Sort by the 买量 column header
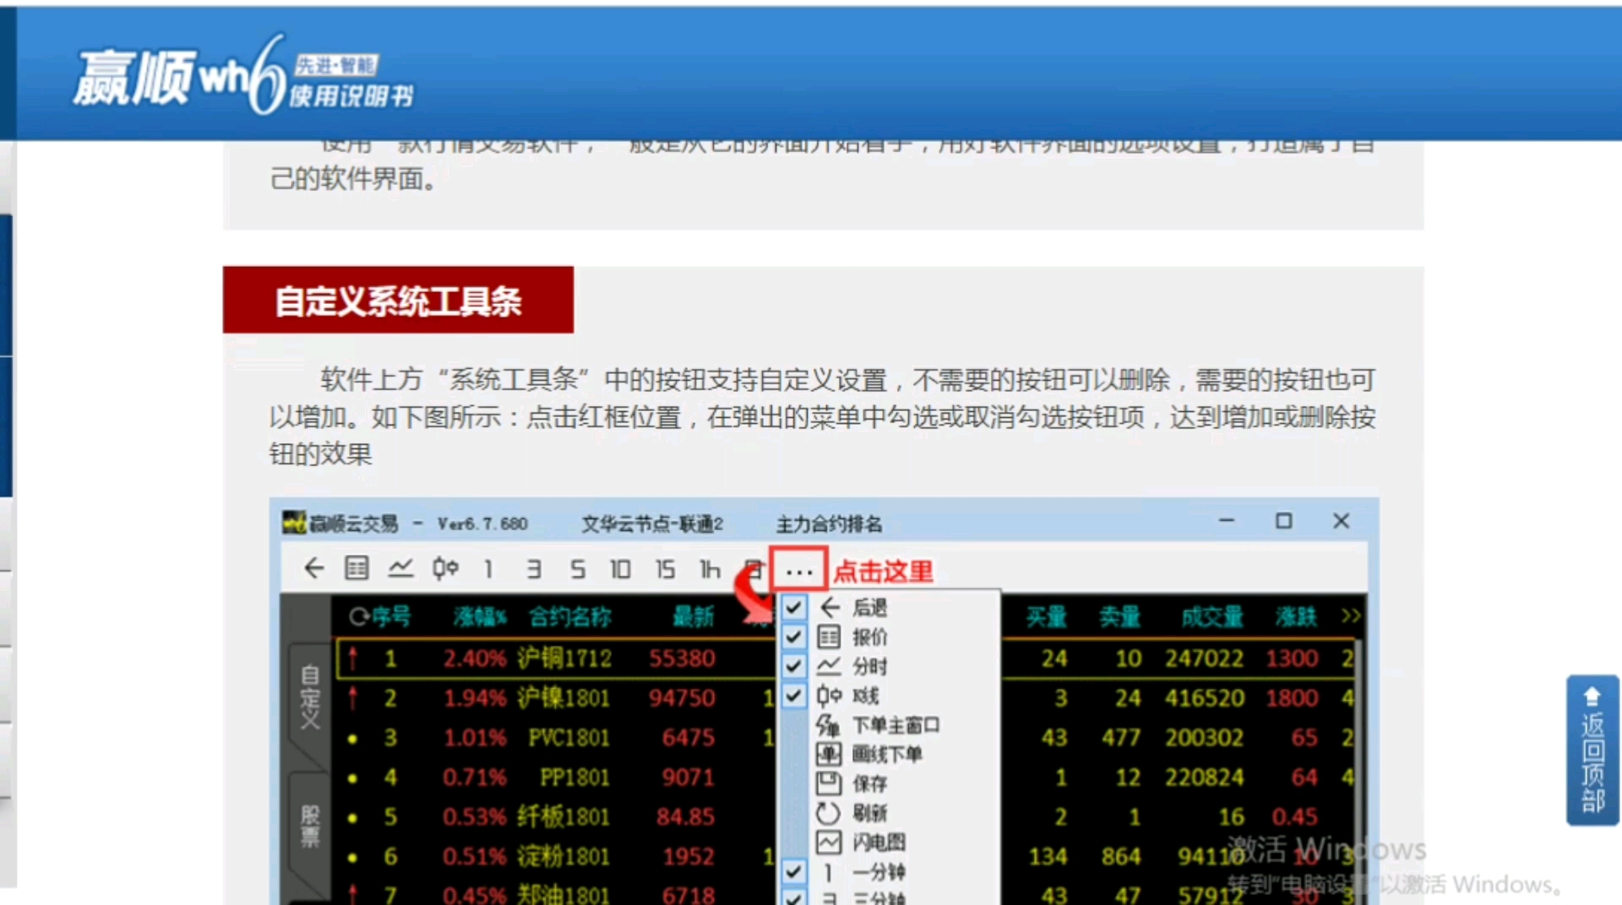This screenshot has height=905, width=1622. pyautogui.click(x=1047, y=617)
